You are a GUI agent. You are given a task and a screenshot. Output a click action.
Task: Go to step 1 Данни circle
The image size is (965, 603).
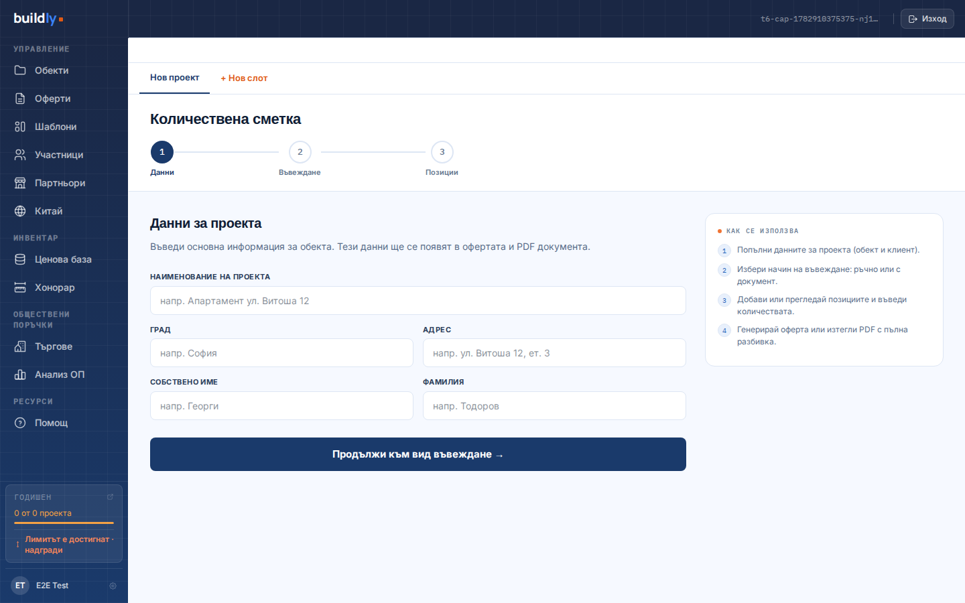162,152
